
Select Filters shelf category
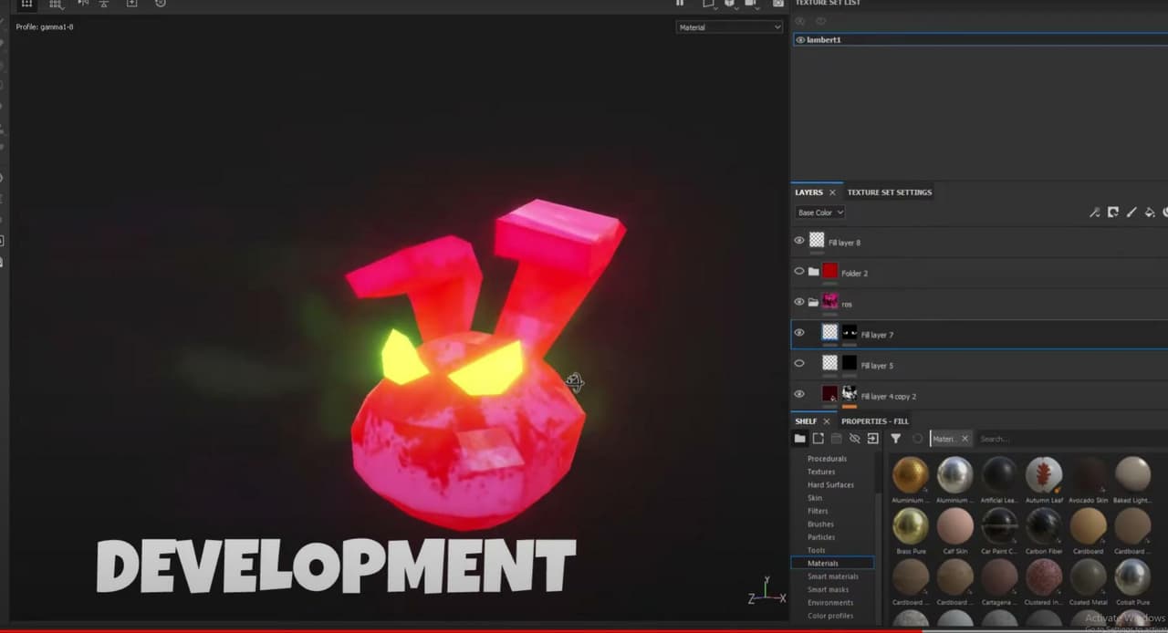click(x=818, y=511)
